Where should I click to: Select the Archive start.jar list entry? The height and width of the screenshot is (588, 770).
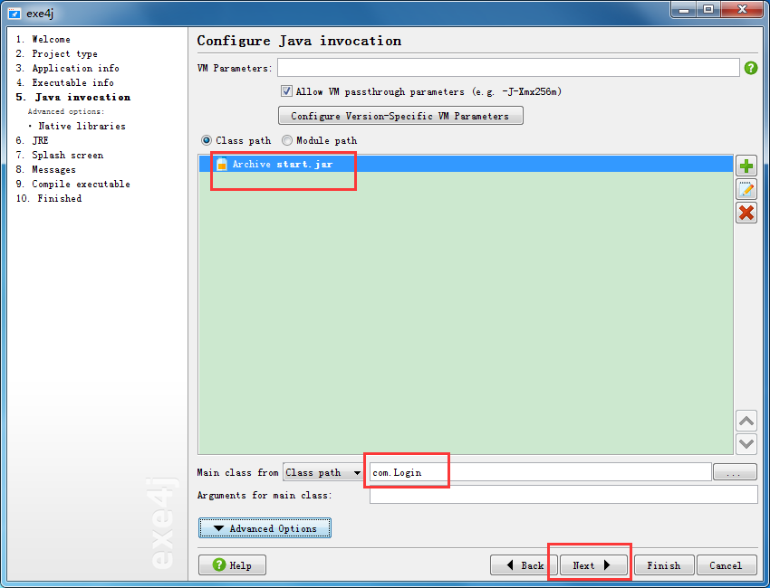[466, 164]
